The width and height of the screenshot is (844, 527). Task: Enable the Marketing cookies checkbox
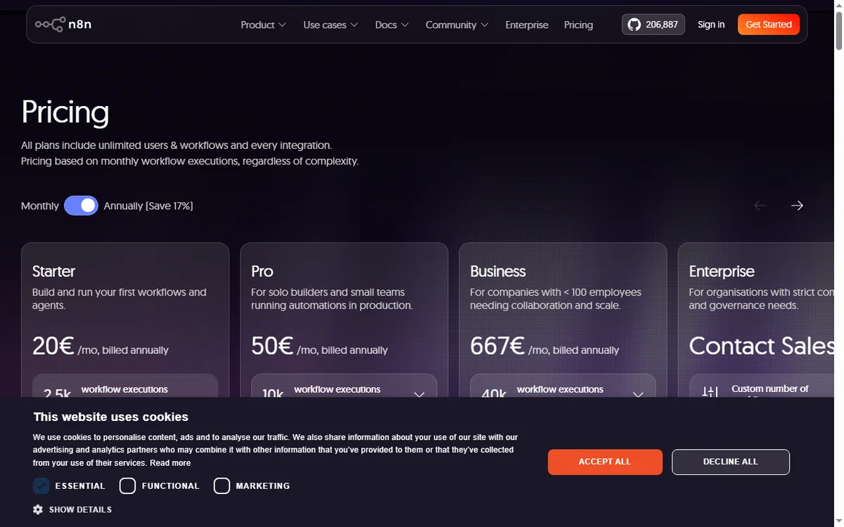[222, 486]
